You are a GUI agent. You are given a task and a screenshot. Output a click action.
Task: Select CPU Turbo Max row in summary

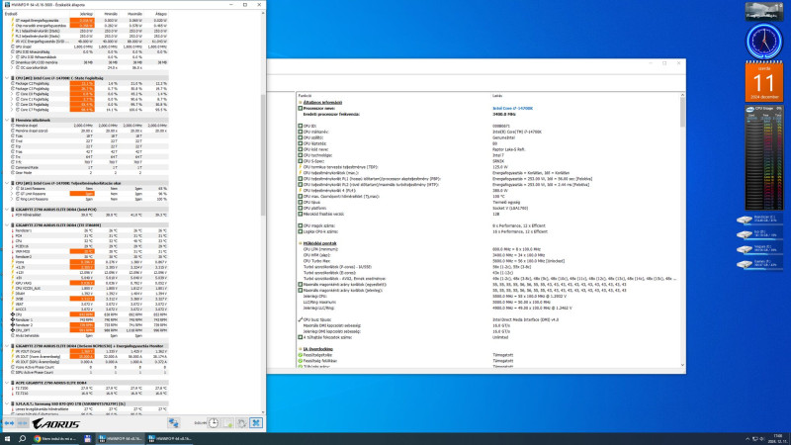click(x=487, y=261)
